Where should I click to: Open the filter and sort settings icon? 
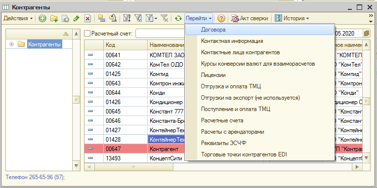[126, 18]
